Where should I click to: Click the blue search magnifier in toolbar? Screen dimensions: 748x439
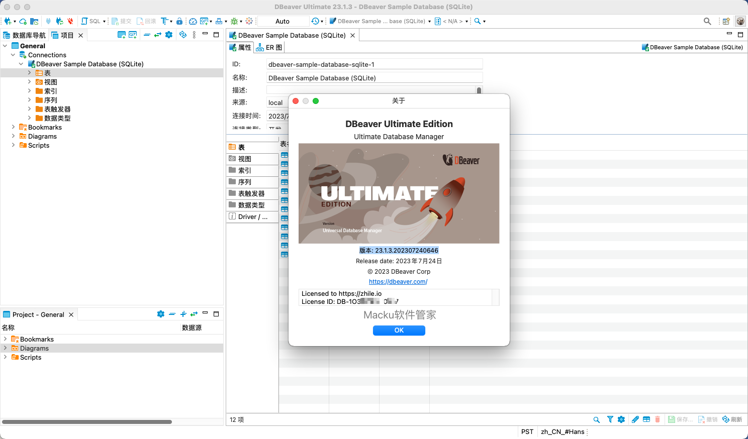pyautogui.click(x=478, y=21)
